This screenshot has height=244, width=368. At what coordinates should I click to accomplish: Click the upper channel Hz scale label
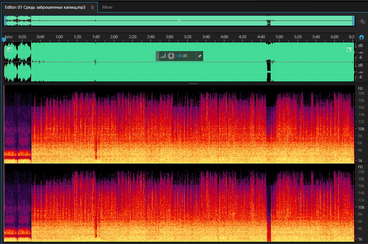click(x=360, y=88)
